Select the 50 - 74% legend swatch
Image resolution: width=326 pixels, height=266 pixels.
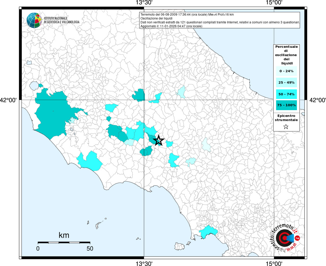pos(287,94)
